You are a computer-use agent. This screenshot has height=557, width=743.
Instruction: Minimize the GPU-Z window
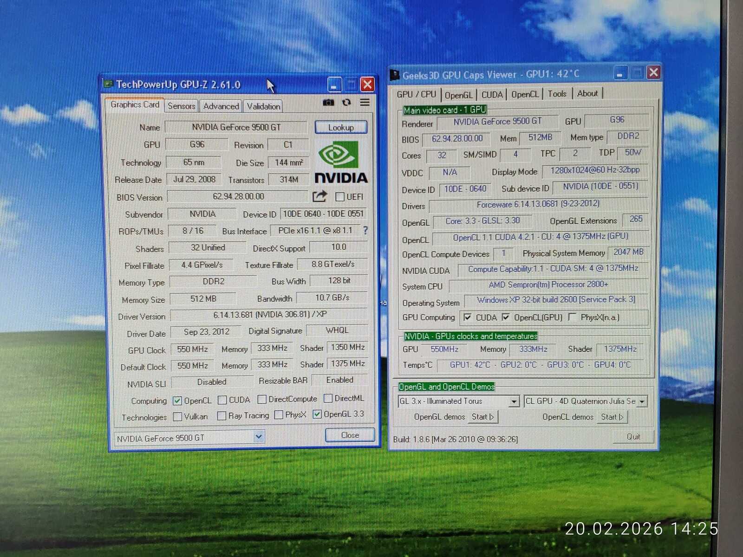(334, 84)
